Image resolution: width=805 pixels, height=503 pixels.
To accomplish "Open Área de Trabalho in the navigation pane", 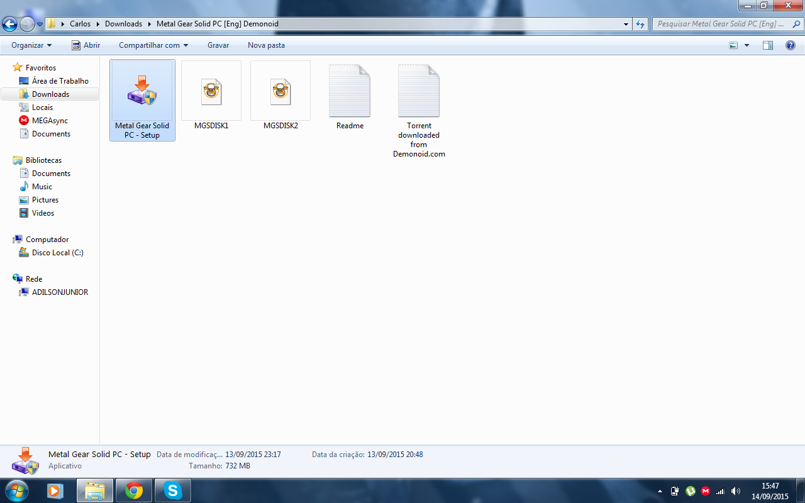I will click(60, 80).
